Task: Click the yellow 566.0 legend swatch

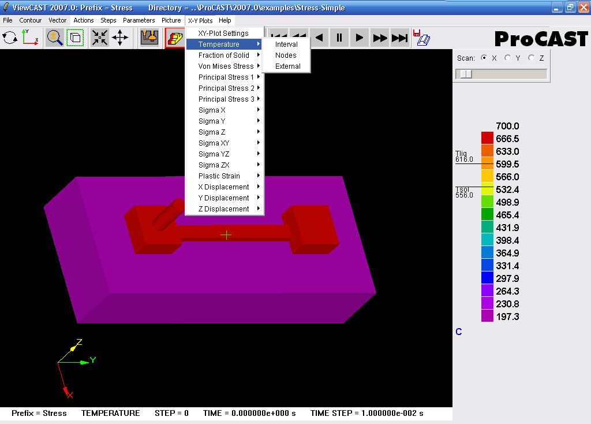Action: pos(487,176)
